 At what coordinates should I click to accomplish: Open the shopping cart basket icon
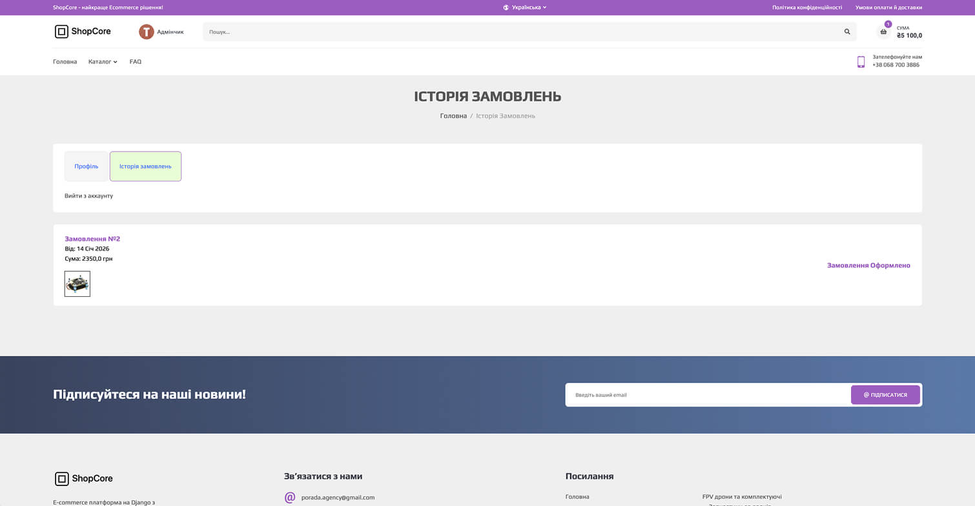[883, 32]
